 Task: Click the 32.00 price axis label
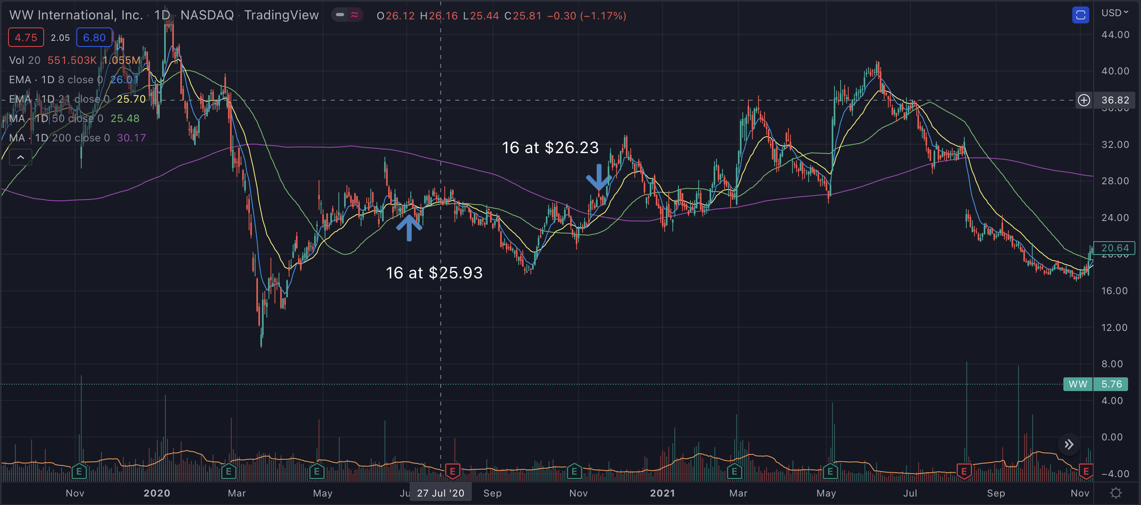pyautogui.click(x=1115, y=145)
